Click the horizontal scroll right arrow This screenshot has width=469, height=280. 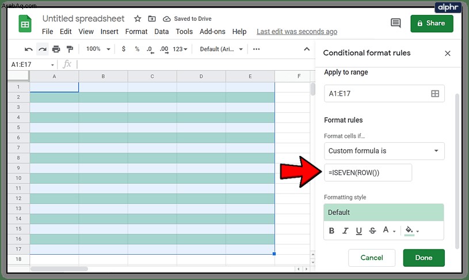[306, 269]
